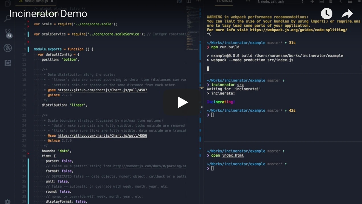Image resolution: width=362 pixels, height=204 pixels.
Task: Select the TERMINAL panel tab
Action: pos(224,1)
